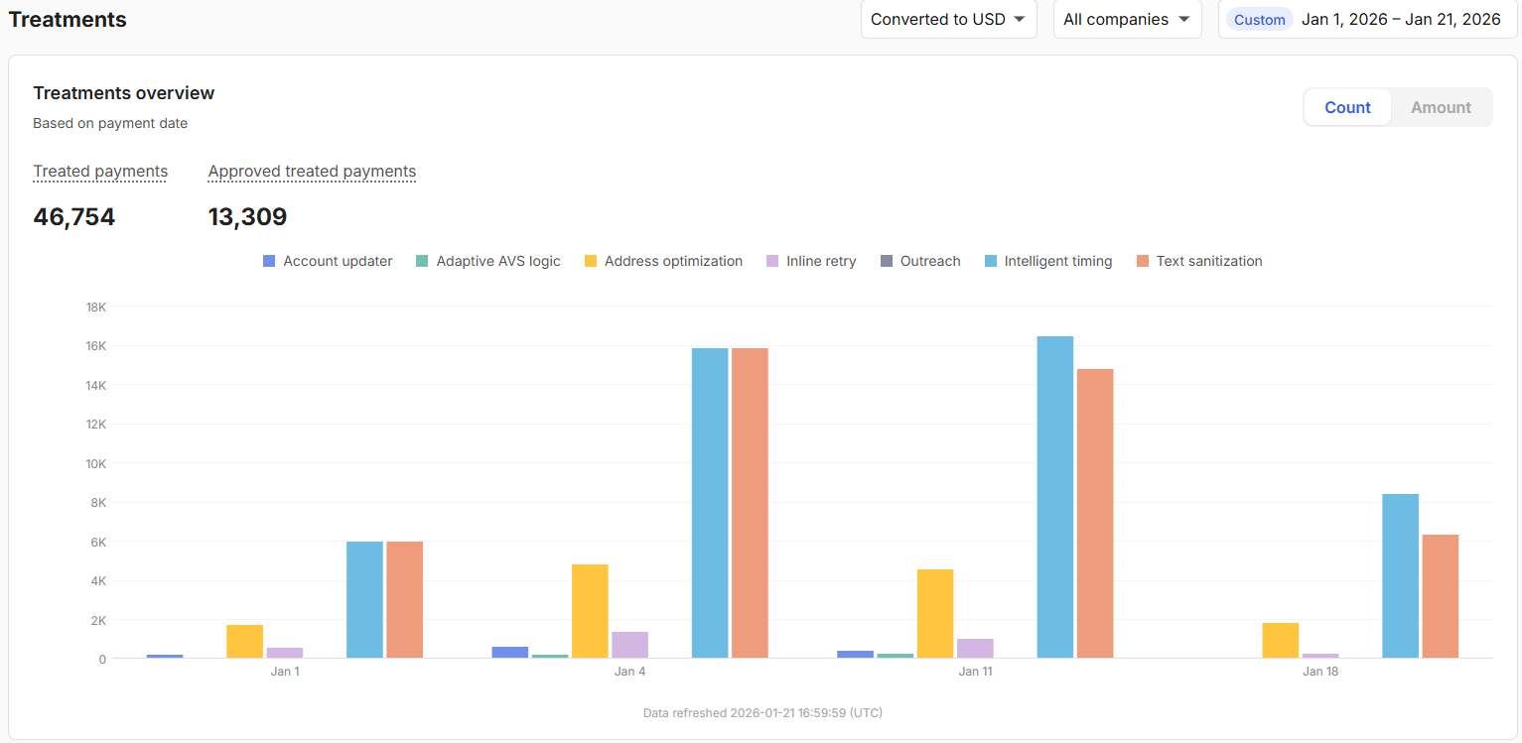
Task: Click the Treated payments metric label
Action: 100,171
